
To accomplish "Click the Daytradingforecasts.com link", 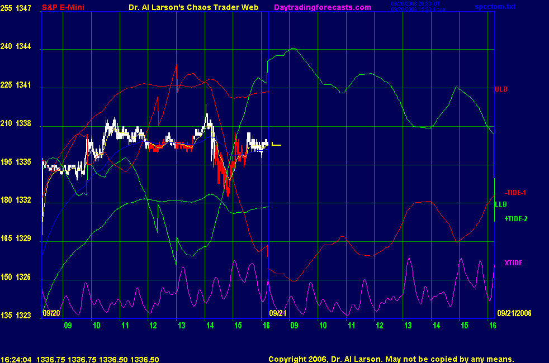I will tap(322, 7).
